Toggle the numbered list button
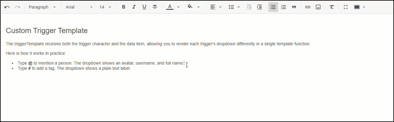 [x=284, y=7]
